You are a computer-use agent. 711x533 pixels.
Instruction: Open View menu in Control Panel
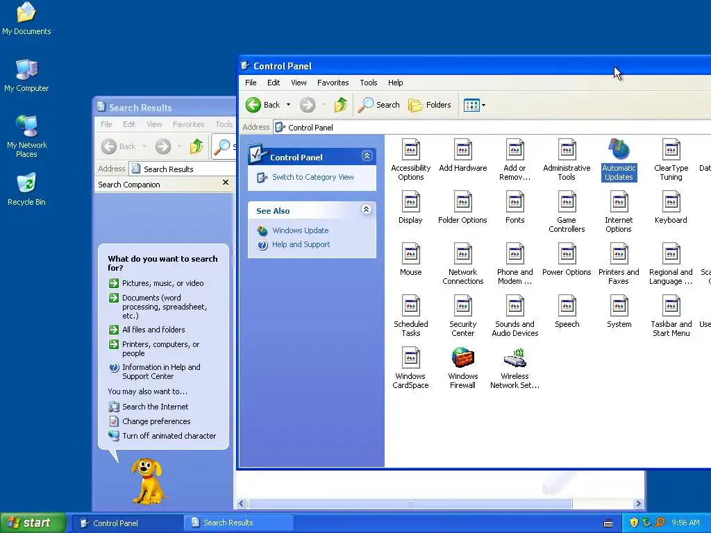coord(299,83)
